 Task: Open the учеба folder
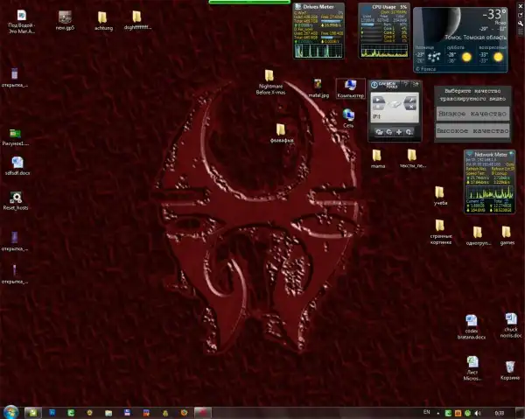[440, 192]
